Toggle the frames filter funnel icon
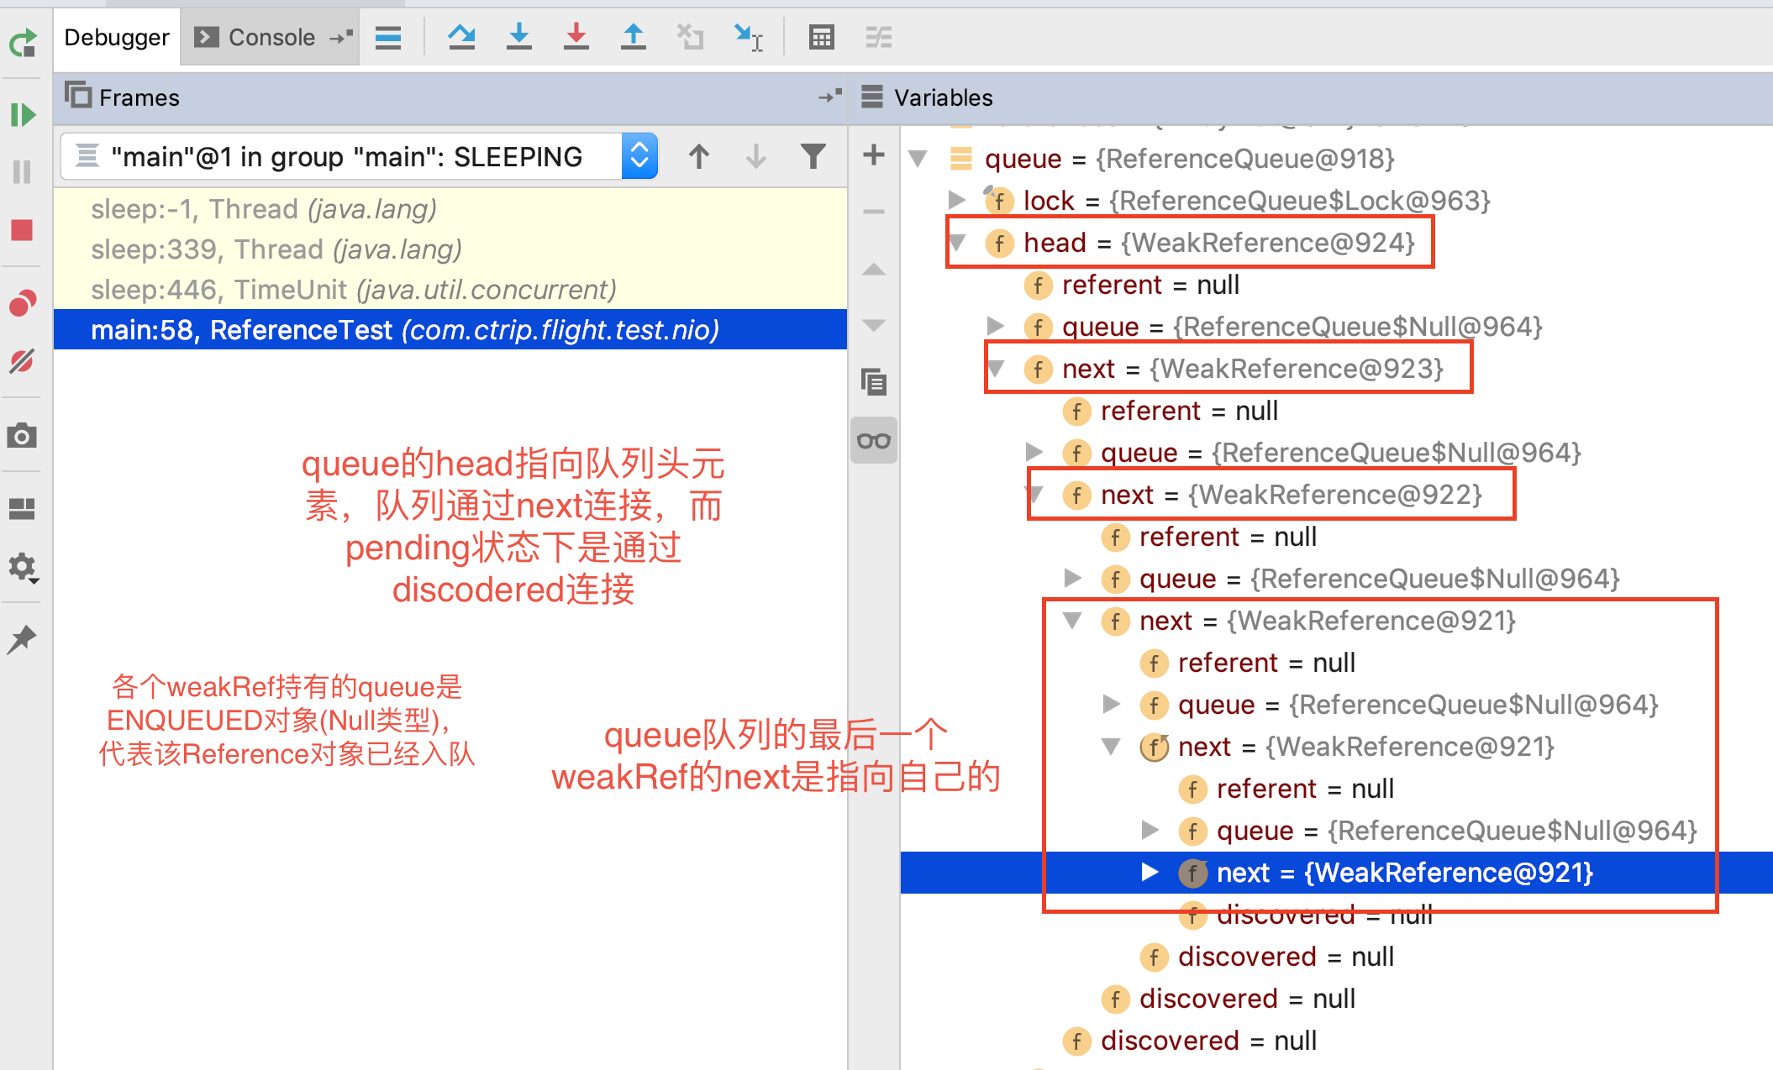 click(813, 156)
